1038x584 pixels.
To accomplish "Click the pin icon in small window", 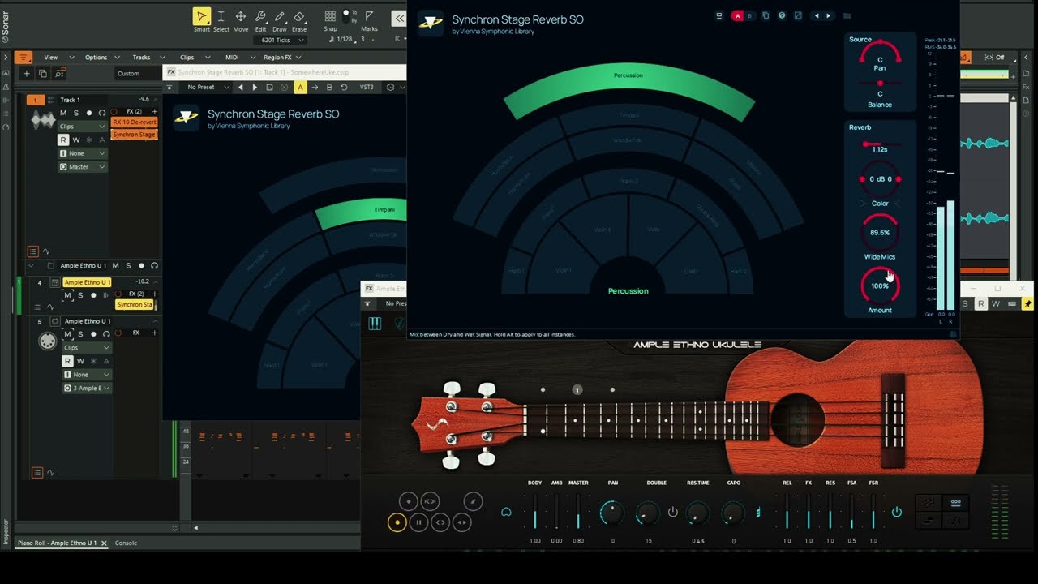I will point(1027,304).
